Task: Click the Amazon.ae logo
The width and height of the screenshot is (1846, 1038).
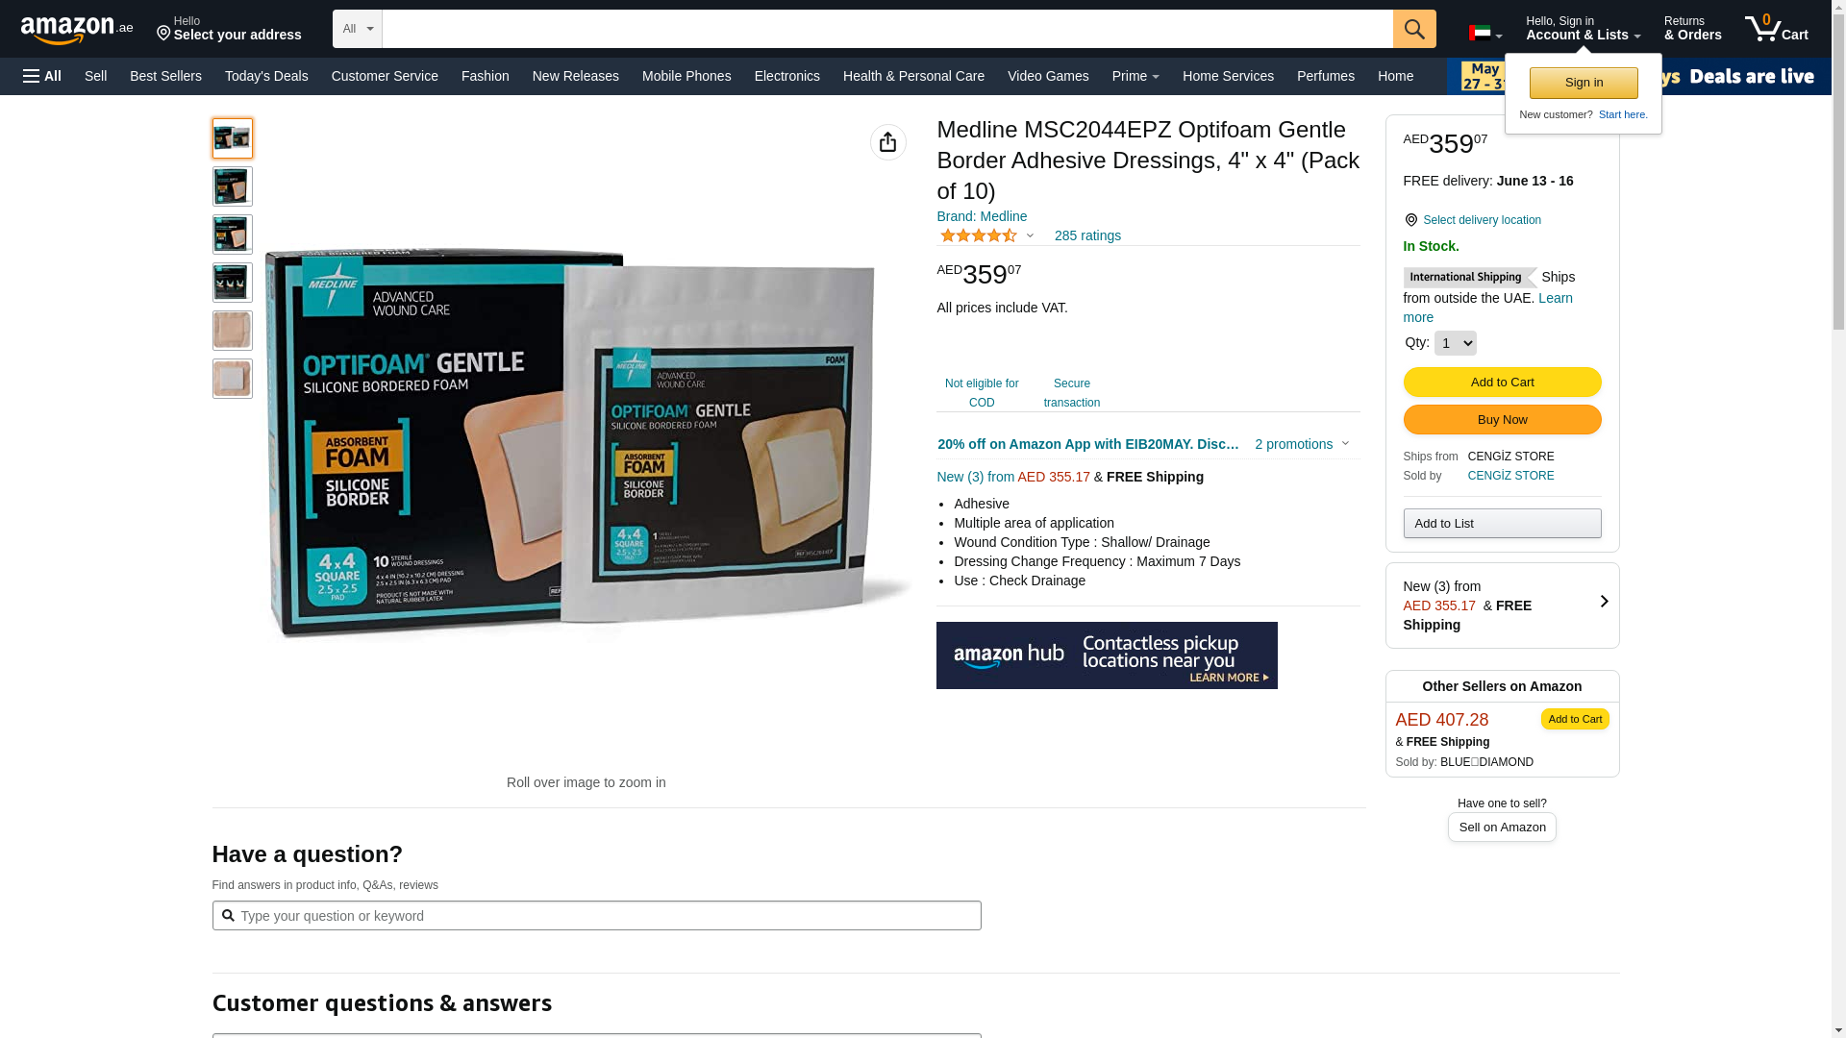Action: 77,30
